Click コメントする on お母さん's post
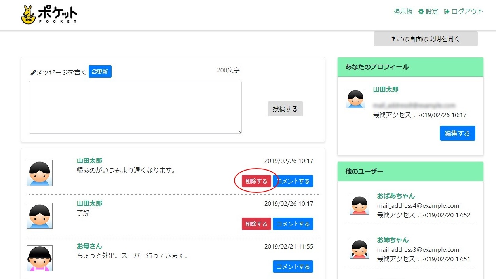Image resolution: width=496 pixels, height=279 pixels. (x=293, y=266)
